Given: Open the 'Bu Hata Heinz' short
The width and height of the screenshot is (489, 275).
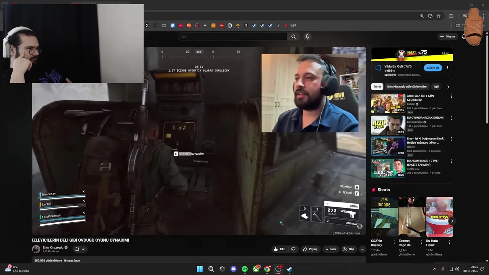Looking at the screenshot, I should pos(440,217).
